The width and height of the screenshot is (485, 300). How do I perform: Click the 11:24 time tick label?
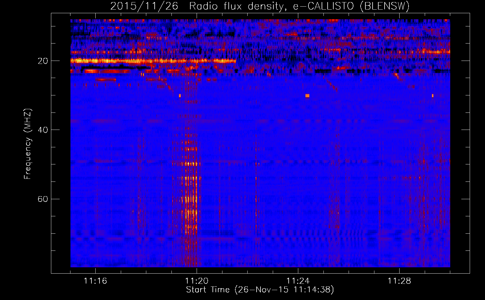[x=298, y=281]
